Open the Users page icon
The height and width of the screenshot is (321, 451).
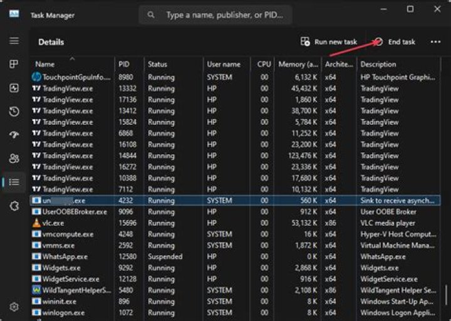click(x=14, y=159)
